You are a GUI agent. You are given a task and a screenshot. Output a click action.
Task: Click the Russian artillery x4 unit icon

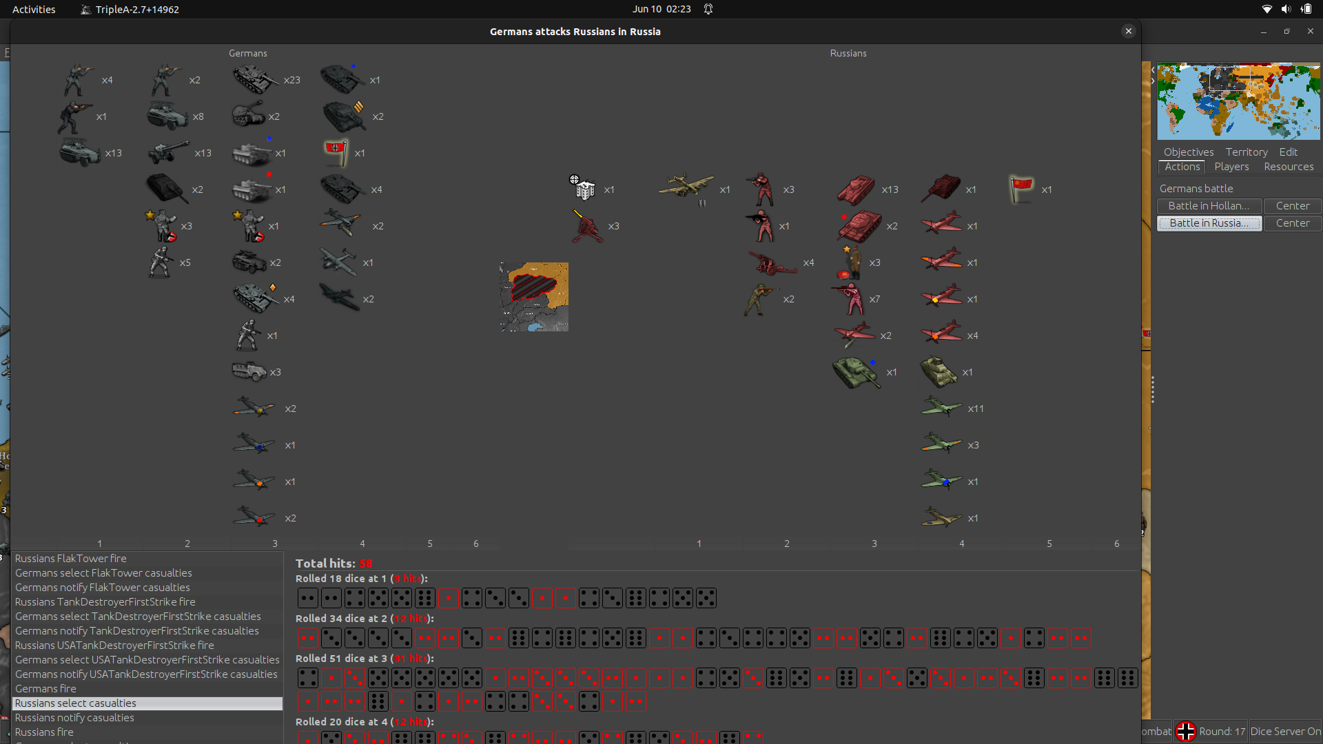click(772, 262)
